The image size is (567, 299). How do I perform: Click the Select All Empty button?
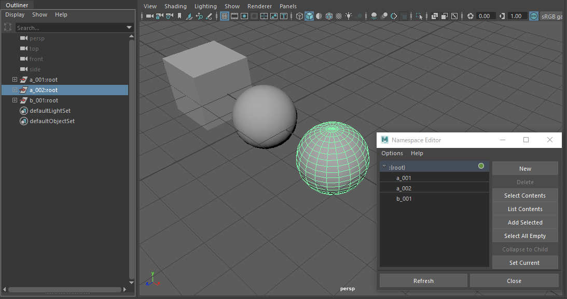click(525, 236)
